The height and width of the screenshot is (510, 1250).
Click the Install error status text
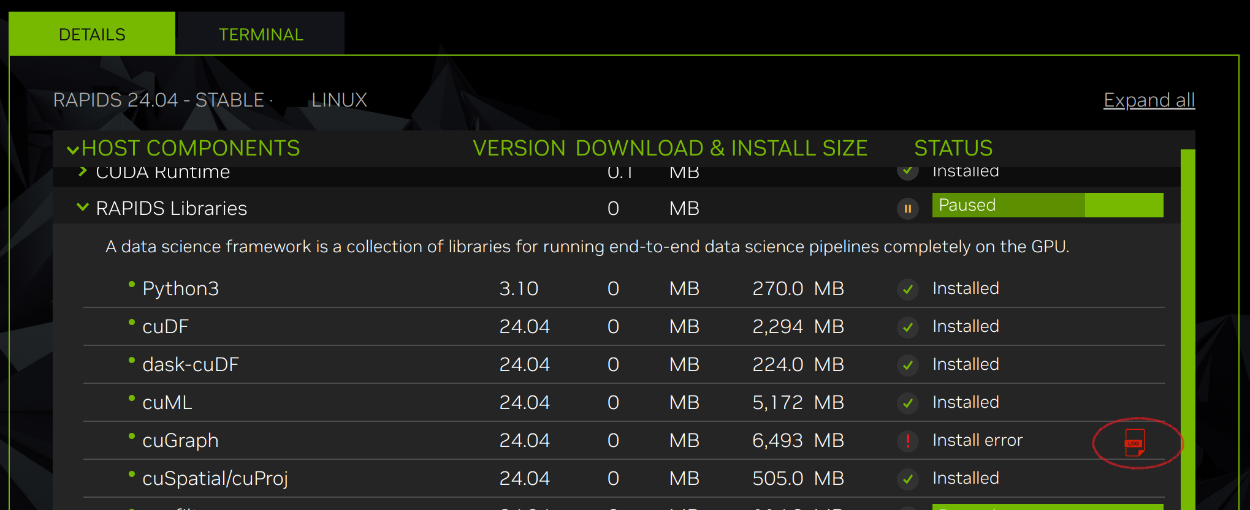point(977,440)
